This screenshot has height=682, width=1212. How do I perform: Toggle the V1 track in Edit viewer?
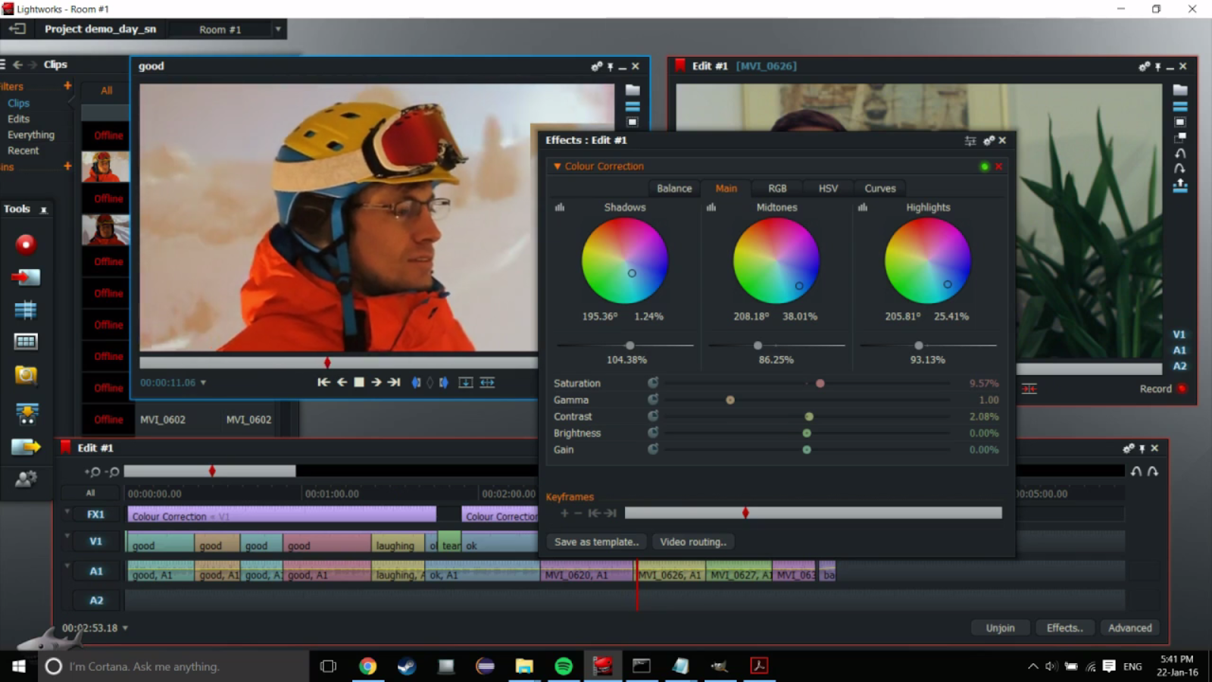[x=1179, y=334]
